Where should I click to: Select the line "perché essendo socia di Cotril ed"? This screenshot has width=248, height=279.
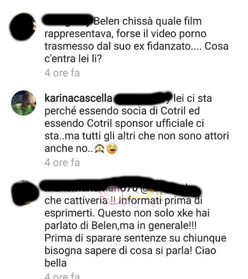(x=122, y=111)
